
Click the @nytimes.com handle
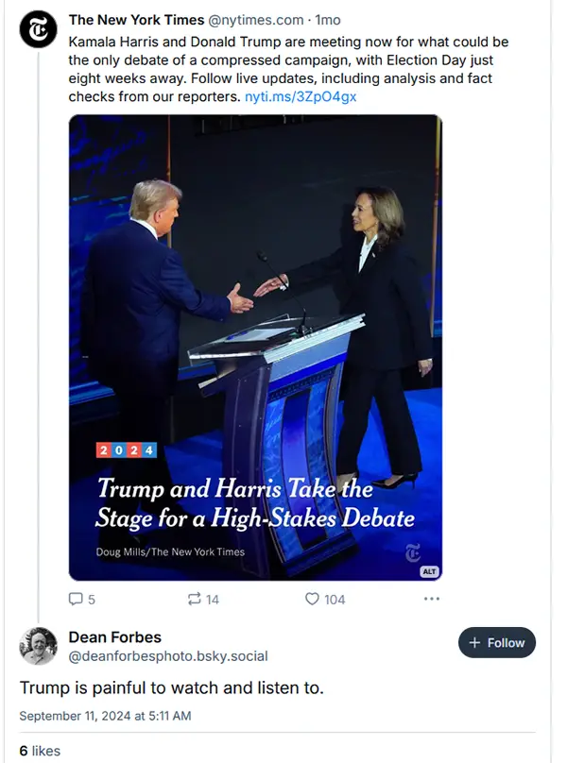pos(256,20)
